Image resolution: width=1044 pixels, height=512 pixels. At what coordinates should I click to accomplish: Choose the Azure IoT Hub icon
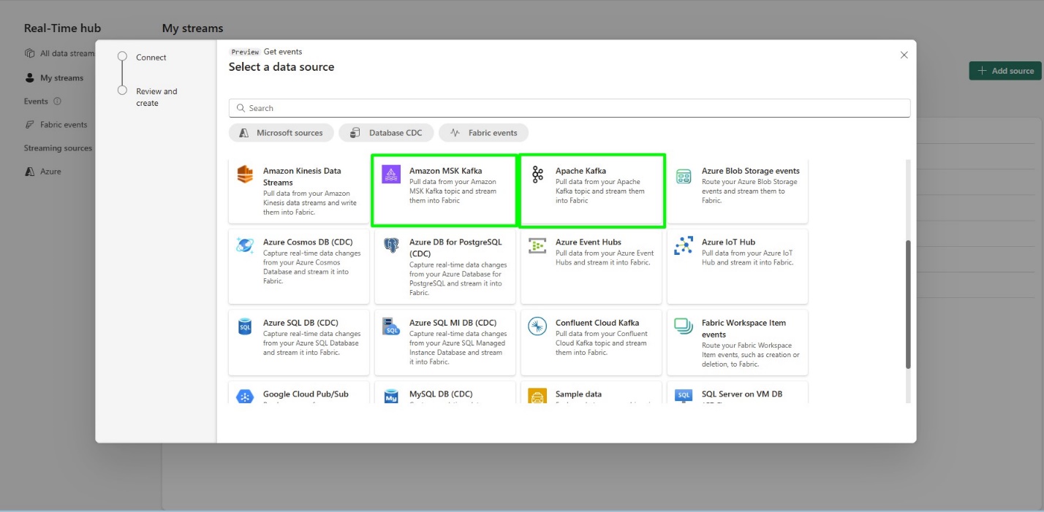pyautogui.click(x=684, y=245)
